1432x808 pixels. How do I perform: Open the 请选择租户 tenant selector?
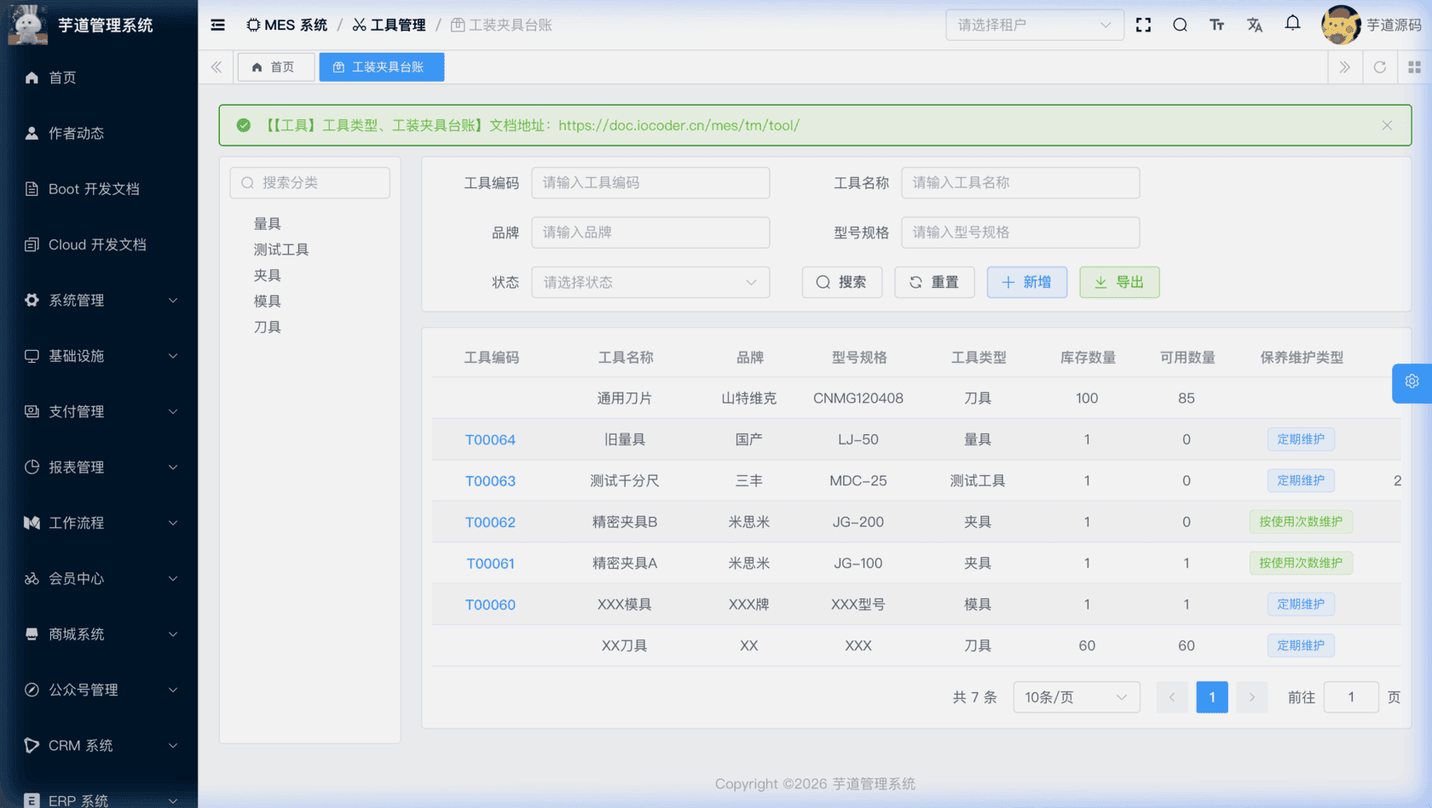tap(1034, 25)
